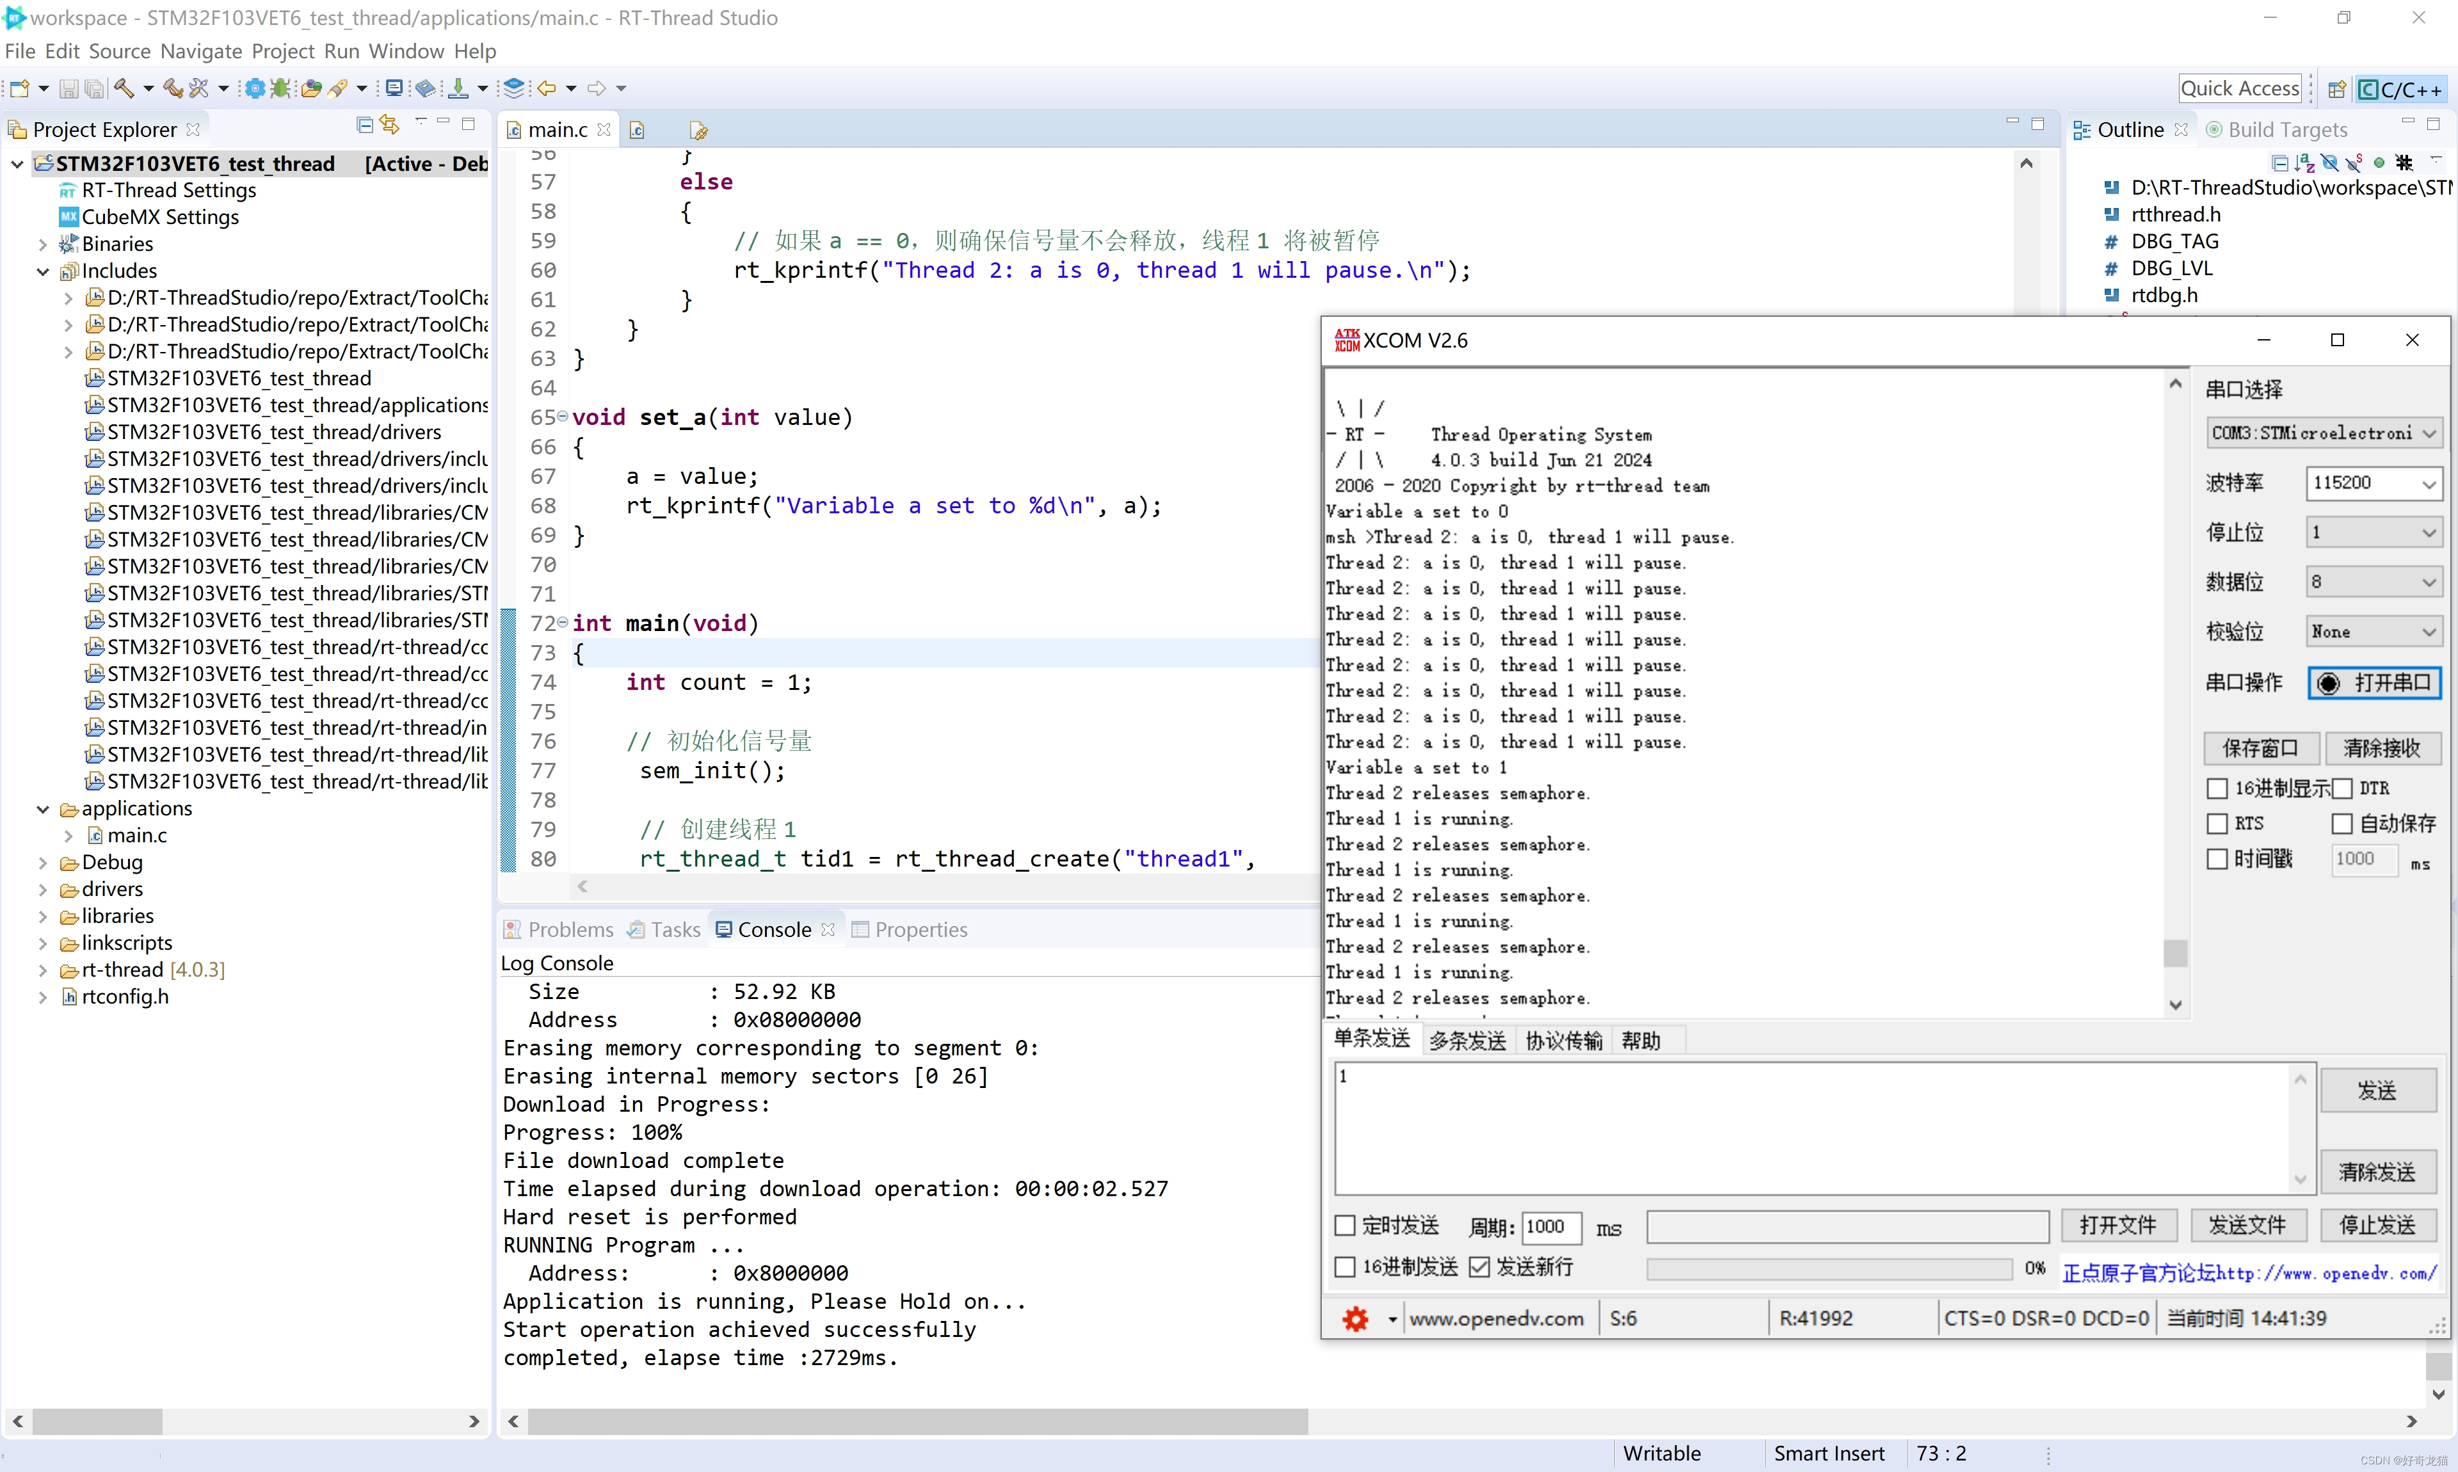Hide macro definitions in the Outline panel
The height and width of the screenshot is (1472, 2458).
point(2404,162)
